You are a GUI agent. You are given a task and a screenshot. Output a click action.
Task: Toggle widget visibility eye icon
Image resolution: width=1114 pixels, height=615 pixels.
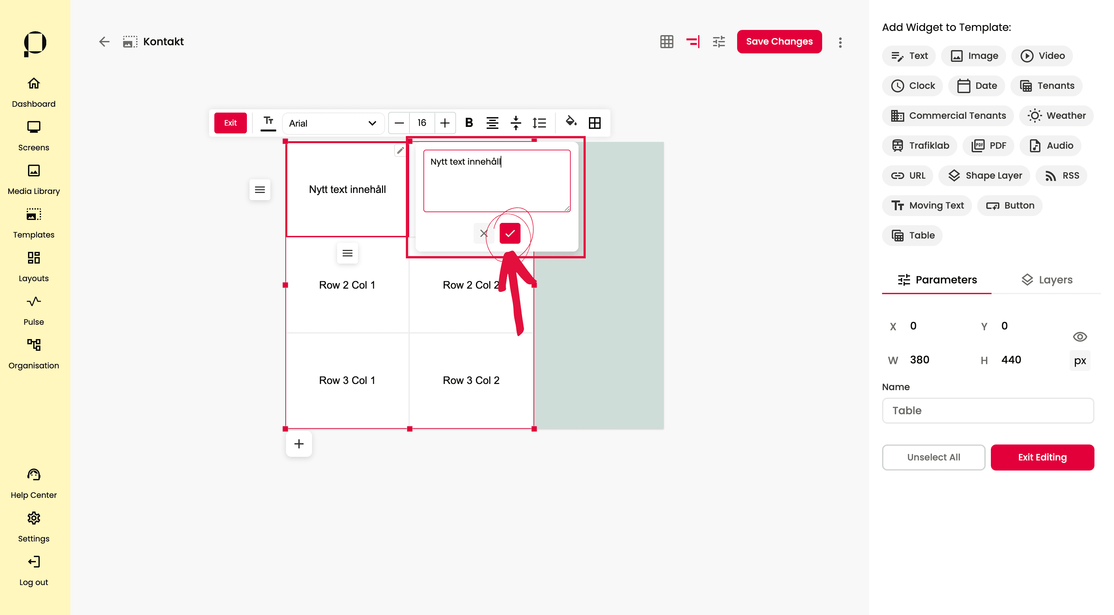1079,336
